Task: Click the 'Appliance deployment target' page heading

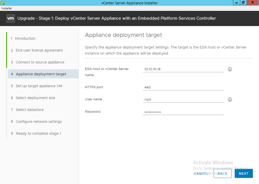Action: point(123,35)
